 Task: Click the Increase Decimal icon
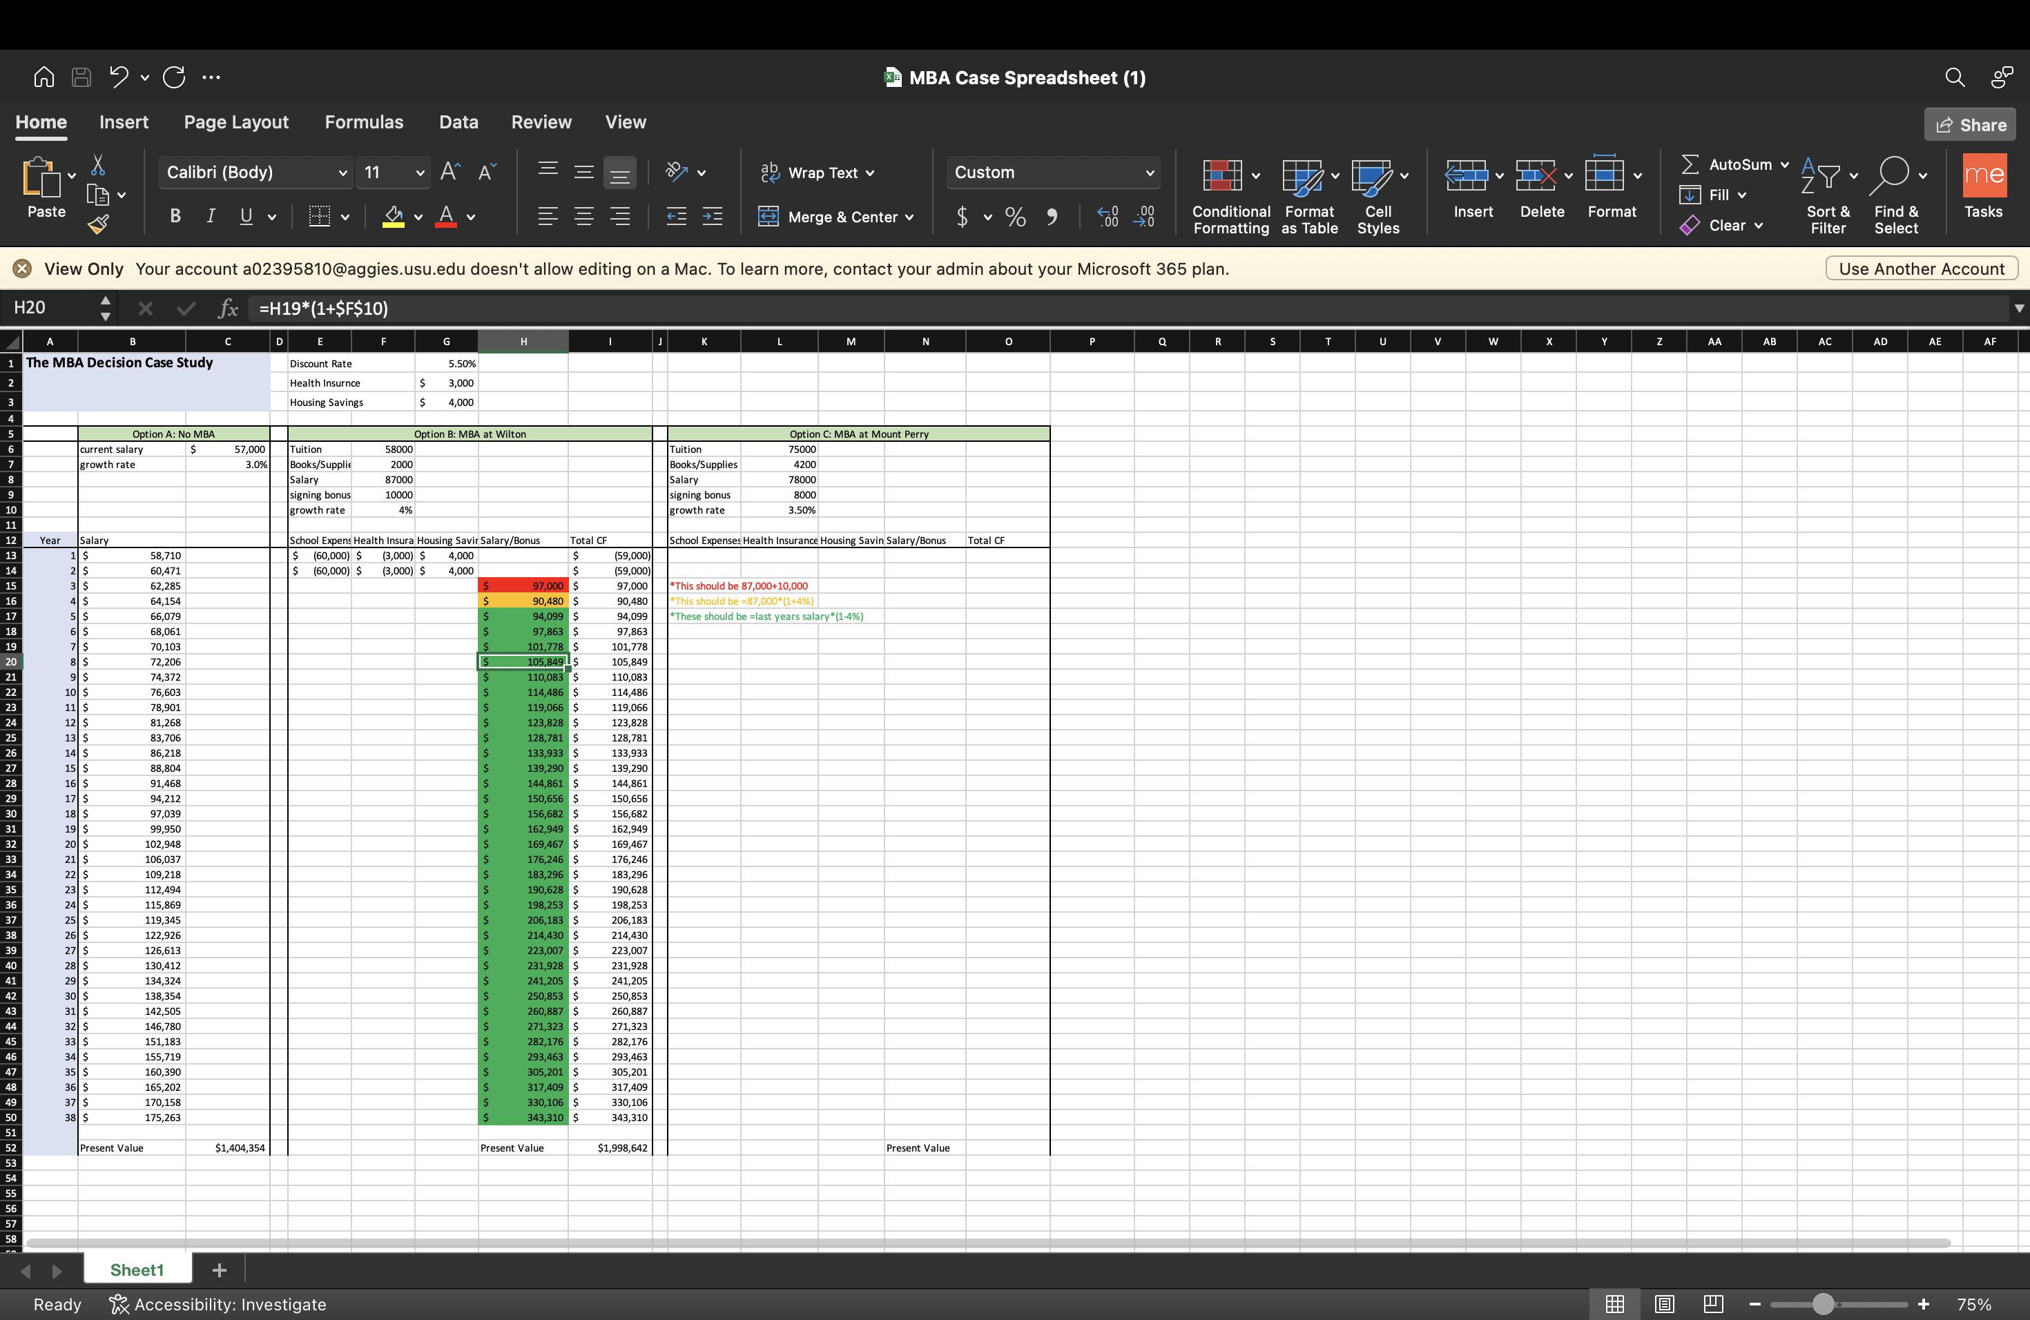pos(1107,217)
